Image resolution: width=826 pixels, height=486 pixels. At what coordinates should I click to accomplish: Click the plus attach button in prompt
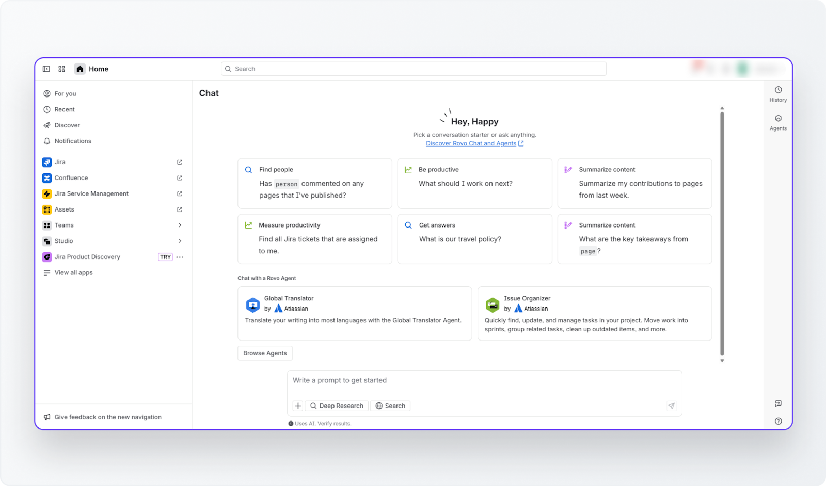(x=298, y=406)
